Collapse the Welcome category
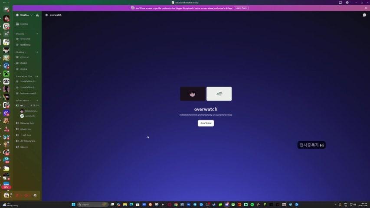This screenshot has height=208, width=370. coord(21,34)
